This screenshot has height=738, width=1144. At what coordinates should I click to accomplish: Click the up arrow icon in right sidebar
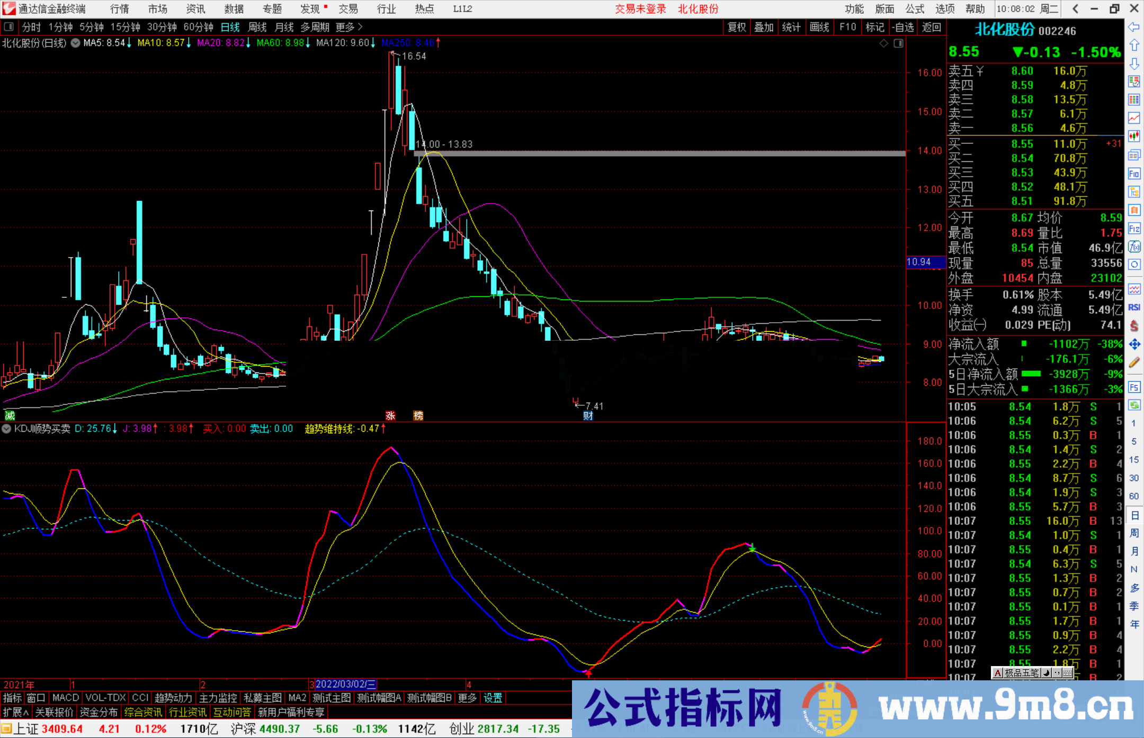(1134, 45)
